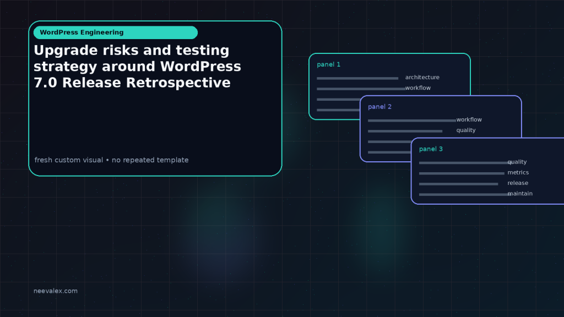Click 'workflow' label in panel 2
The height and width of the screenshot is (317, 564).
click(x=469, y=119)
